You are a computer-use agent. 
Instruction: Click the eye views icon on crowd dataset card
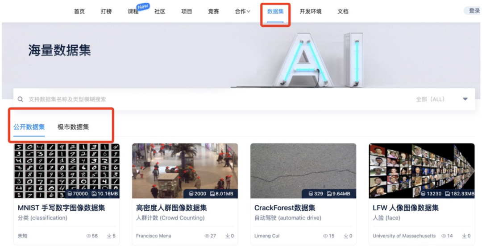(x=207, y=236)
